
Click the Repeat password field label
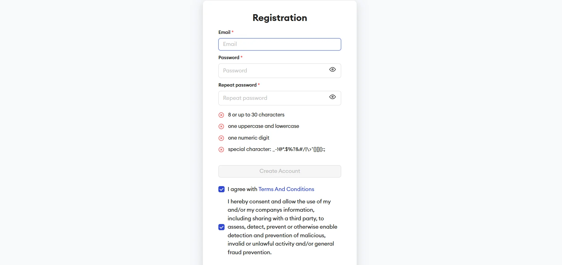(x=238, y=85)
